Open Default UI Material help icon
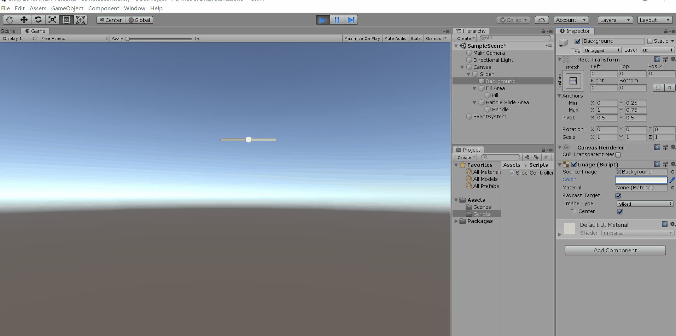676x336 pixels. 665,224
